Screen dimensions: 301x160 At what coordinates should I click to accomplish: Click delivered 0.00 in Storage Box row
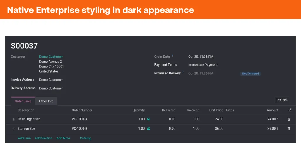172,129
